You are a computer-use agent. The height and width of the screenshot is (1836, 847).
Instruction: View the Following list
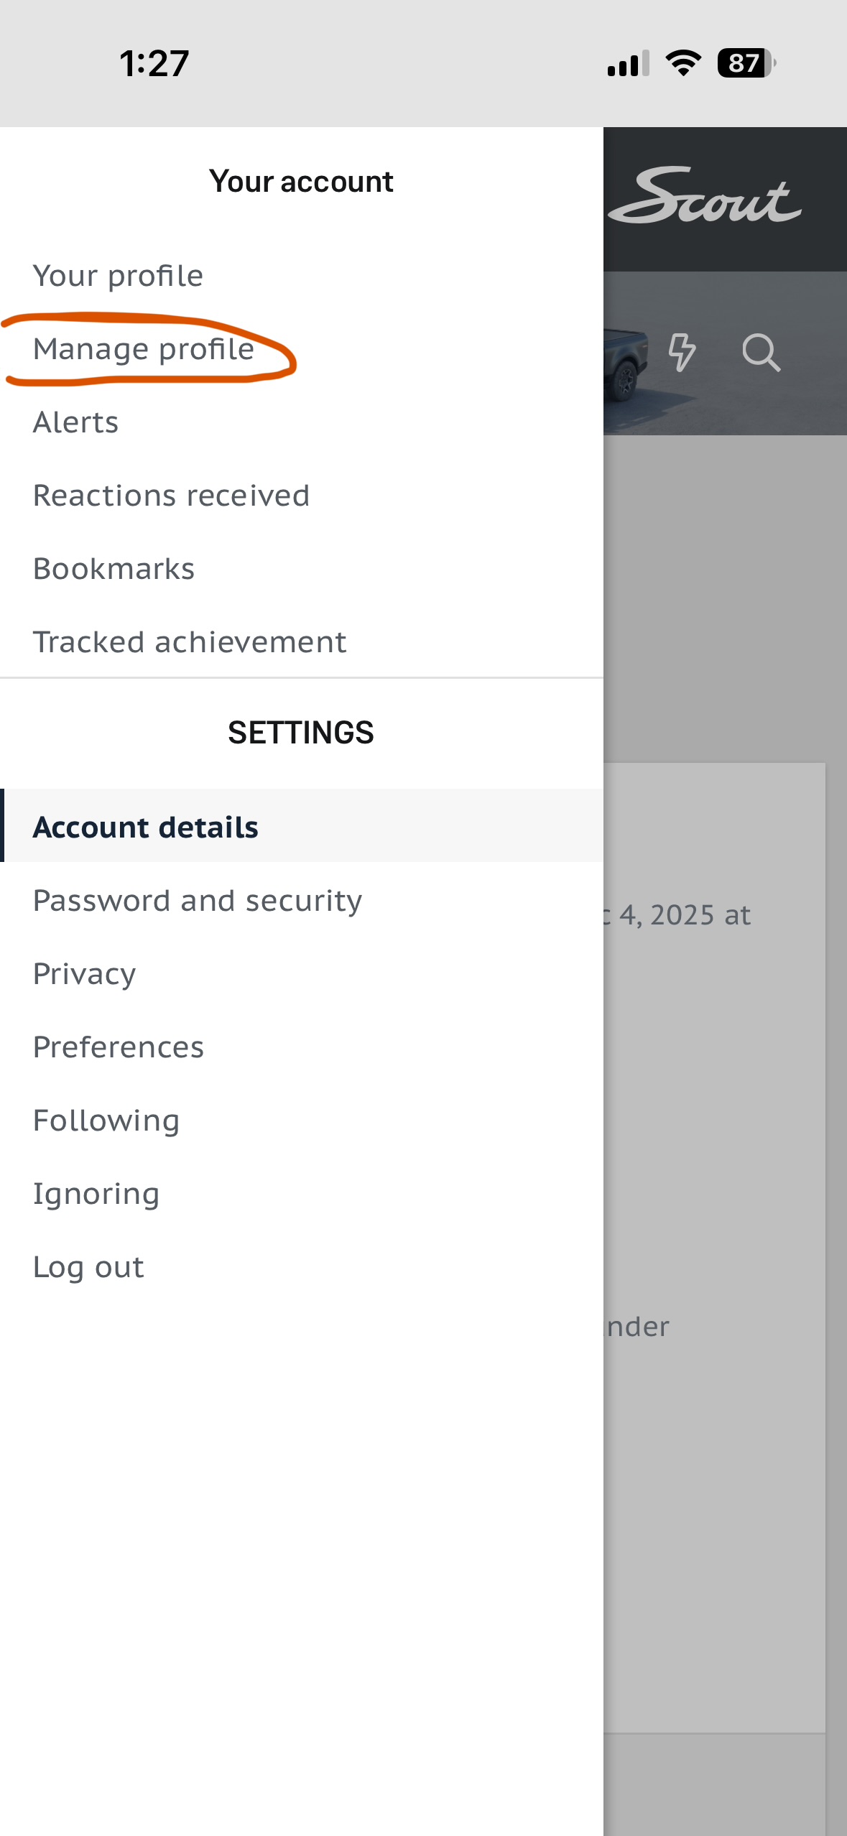click(106, 1121)
